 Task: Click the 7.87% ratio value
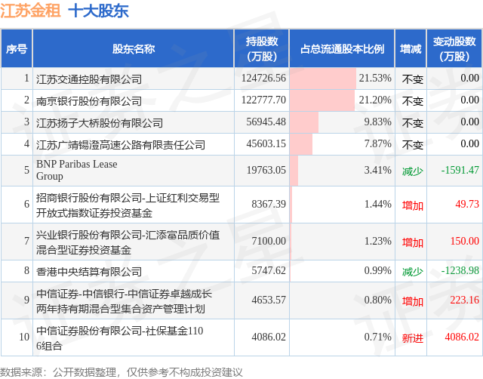[377, 144]
